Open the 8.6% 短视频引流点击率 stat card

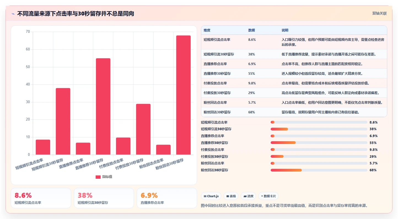point(41,198)
